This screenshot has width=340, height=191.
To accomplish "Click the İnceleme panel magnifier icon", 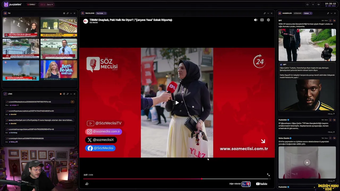I will (x=83, y=13).
